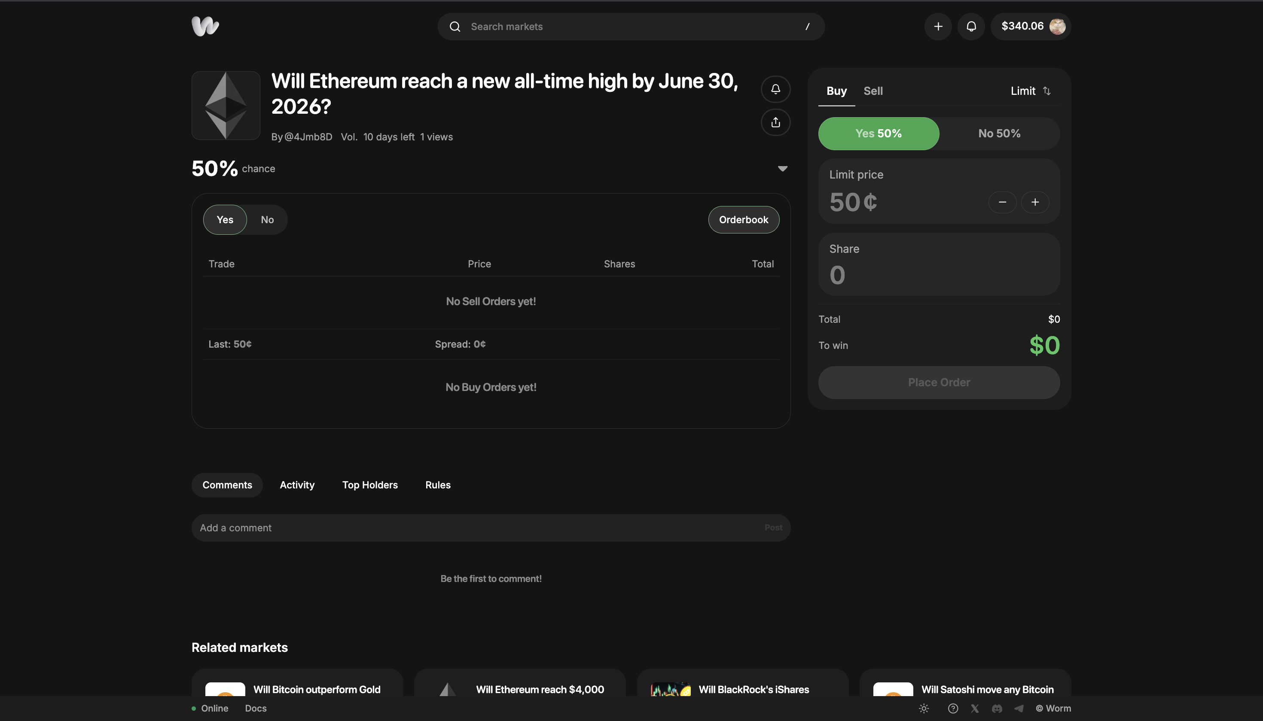Click the 'Related markets' heading
Screen dimensions: 1263x721
239,648
